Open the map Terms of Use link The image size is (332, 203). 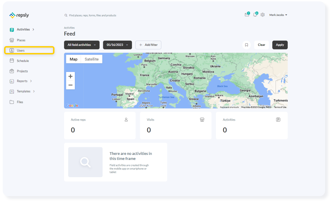coord(280,107)
